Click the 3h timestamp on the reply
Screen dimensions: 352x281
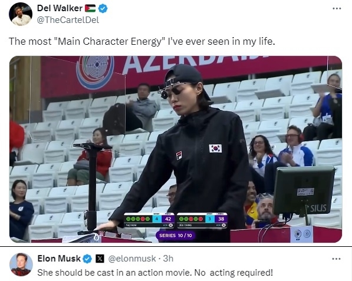pos(168,259)
